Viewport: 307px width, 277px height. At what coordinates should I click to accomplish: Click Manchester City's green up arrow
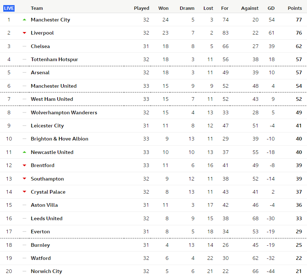point(24,20)
